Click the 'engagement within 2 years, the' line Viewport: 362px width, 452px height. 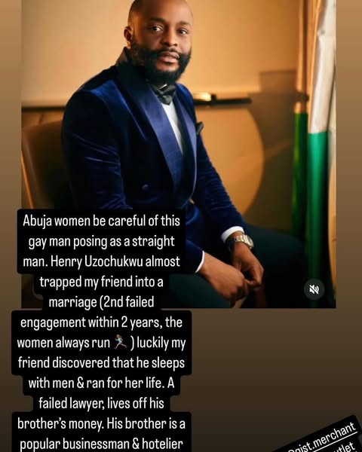(101, 322)
